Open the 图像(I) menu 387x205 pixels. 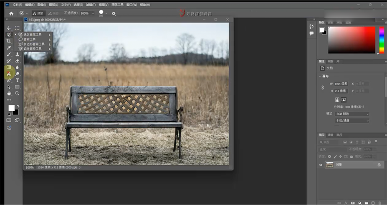(41, 5)
